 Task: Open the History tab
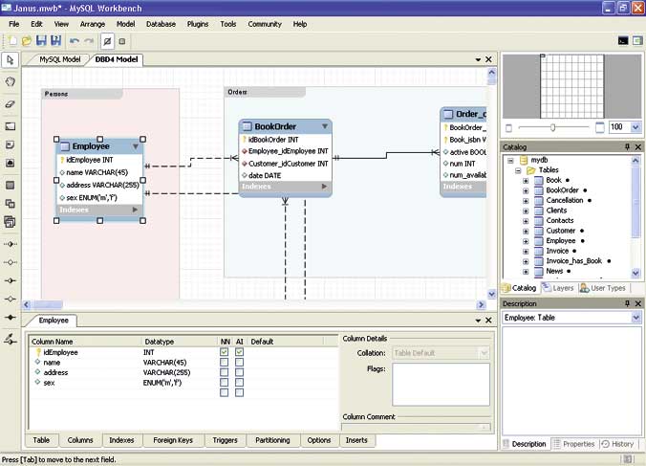617,444
